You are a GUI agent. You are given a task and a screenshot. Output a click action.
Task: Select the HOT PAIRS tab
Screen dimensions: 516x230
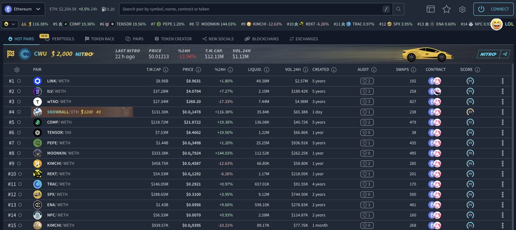tap(21, 39)
